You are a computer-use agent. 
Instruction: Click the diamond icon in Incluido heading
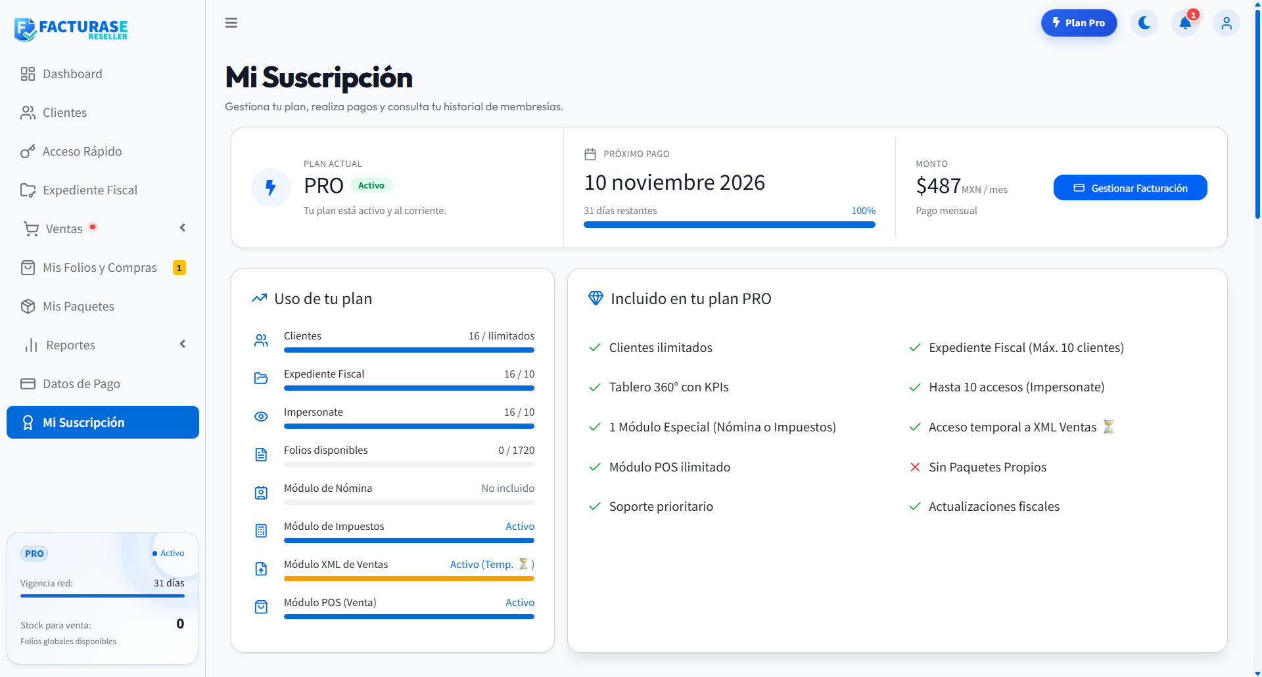[x=596, y=298]
